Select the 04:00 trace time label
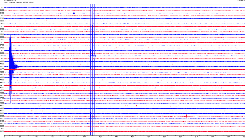 click(2, 29)
